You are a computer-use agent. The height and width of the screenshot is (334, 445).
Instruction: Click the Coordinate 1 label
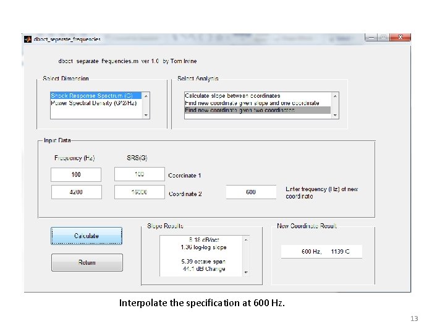point(185,176)
